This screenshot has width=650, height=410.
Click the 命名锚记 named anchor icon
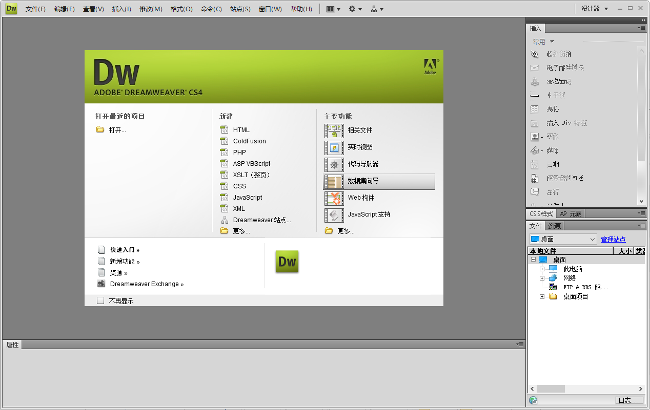[535, 81]
